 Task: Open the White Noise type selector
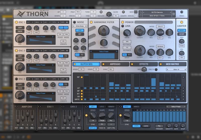point(80,26)
